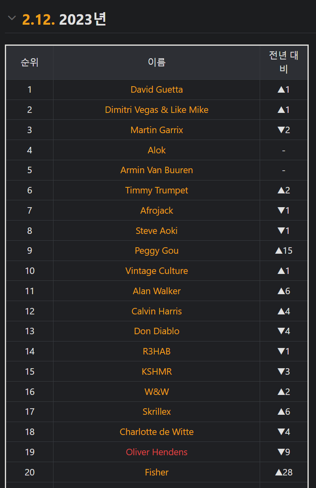This screenshot has width=316, height=488.
Task: Select the KSHMR link
Action: click(x=156, y=371)
